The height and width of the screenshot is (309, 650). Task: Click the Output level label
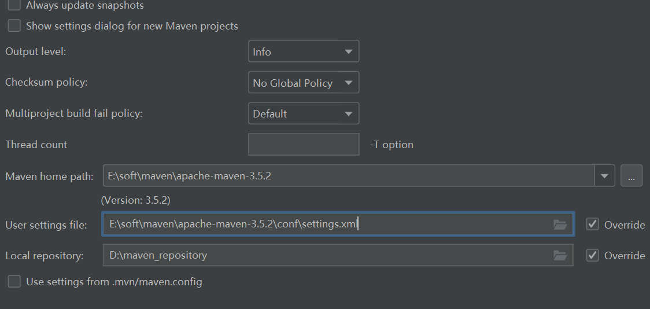[x=36, y=51]
